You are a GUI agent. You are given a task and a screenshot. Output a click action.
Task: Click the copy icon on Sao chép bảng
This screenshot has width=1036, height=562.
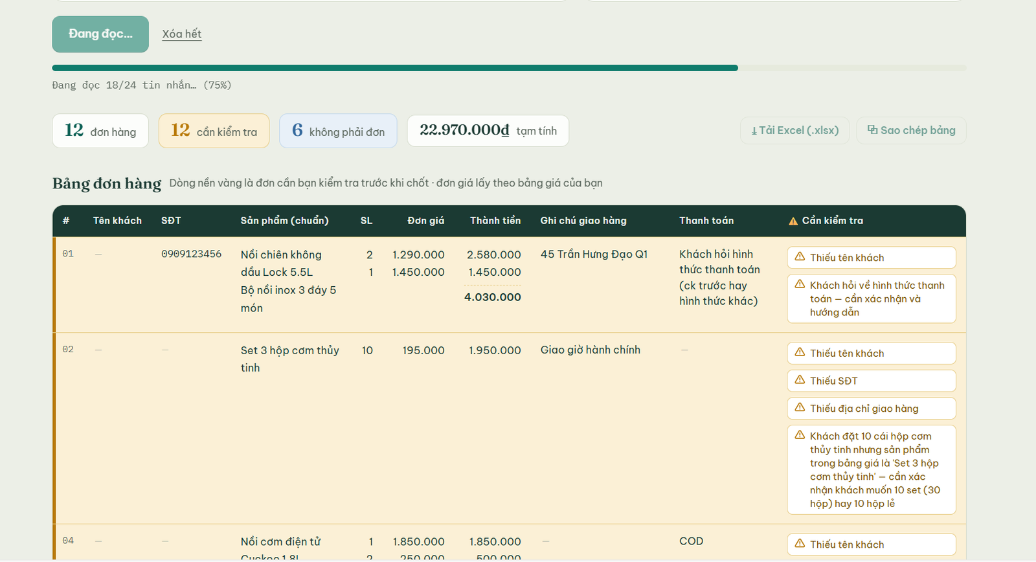tap(873, 130)
